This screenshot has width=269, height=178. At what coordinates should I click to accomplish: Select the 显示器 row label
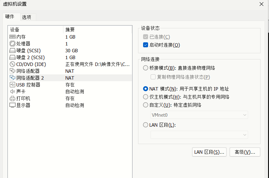[x=23, y=105]
